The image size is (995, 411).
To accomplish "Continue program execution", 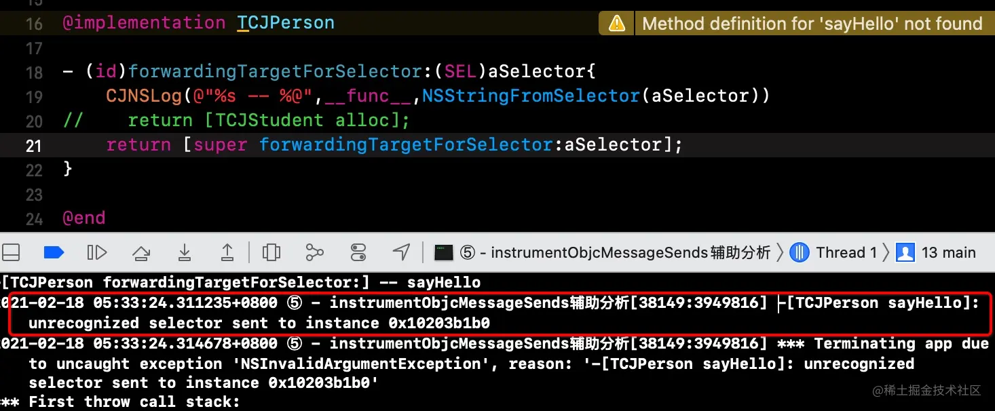I will [97, 253].
